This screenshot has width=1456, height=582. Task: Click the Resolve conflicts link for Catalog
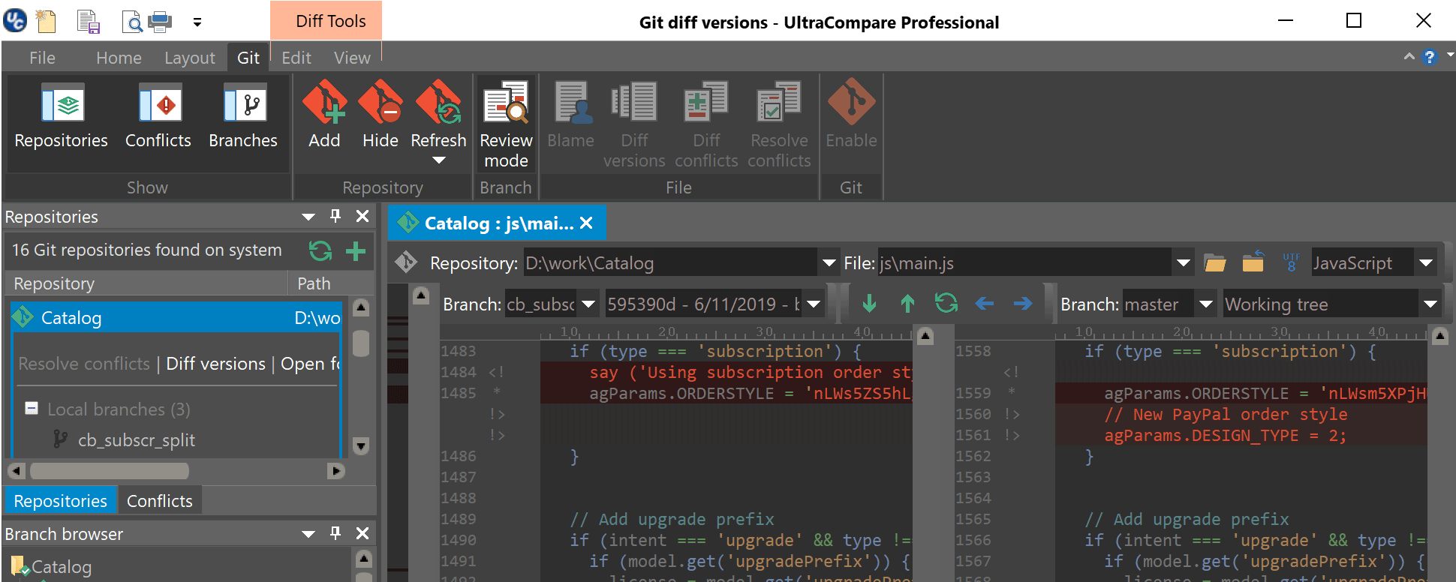84,364
